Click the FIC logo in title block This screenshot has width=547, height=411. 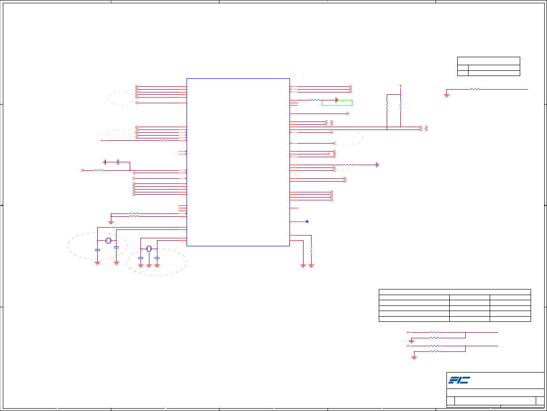pyautogui.click(x=459, y=380)
